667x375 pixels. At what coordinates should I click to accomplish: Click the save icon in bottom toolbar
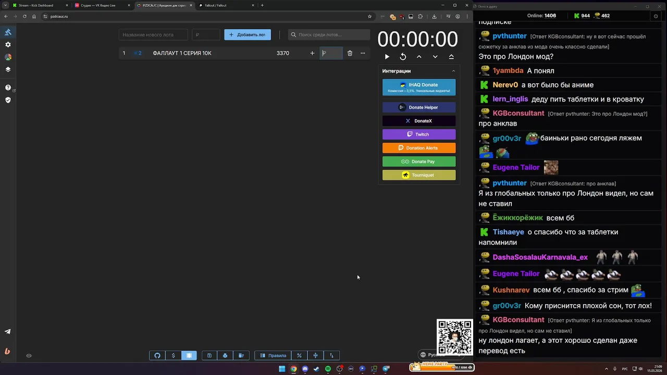coord(209,356)
